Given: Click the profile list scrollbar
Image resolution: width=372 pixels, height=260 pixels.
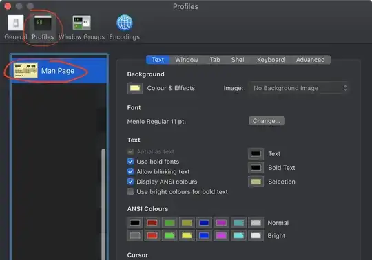Looking at the screenshot, I should point(103,204).
